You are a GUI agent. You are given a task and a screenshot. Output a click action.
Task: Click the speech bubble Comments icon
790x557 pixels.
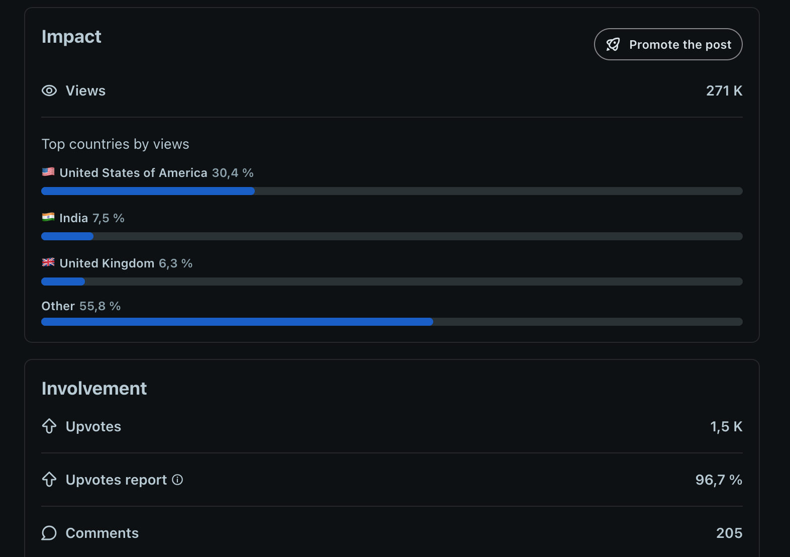coord(49,533)
